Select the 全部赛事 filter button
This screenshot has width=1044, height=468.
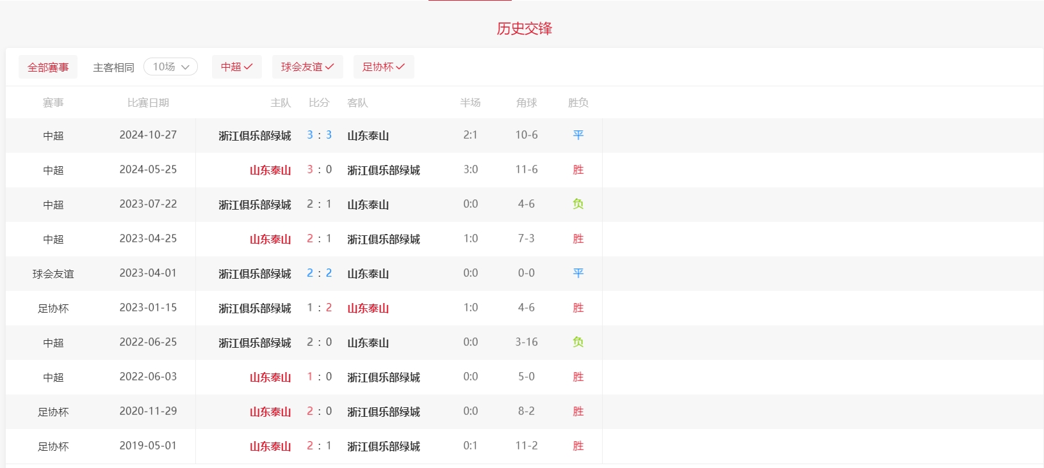(x=48, y=67)
